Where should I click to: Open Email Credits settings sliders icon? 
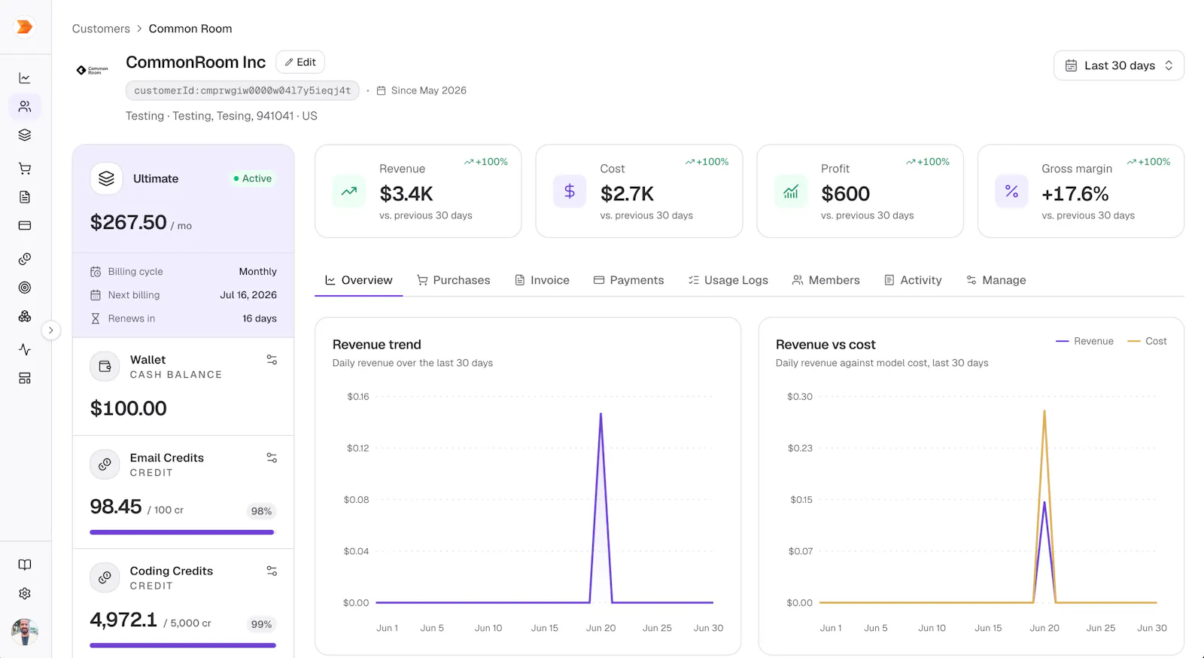pos(272,458)
